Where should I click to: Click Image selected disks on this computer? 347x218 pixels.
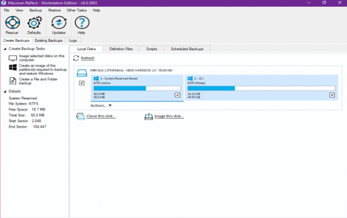click(41, 58)
